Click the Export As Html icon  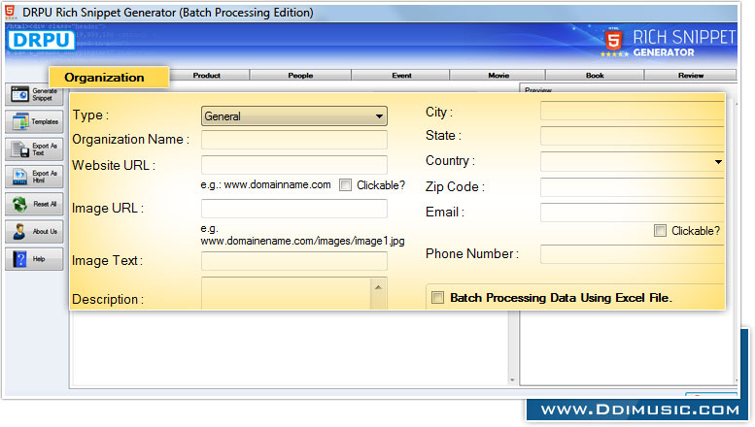[20, 177]
